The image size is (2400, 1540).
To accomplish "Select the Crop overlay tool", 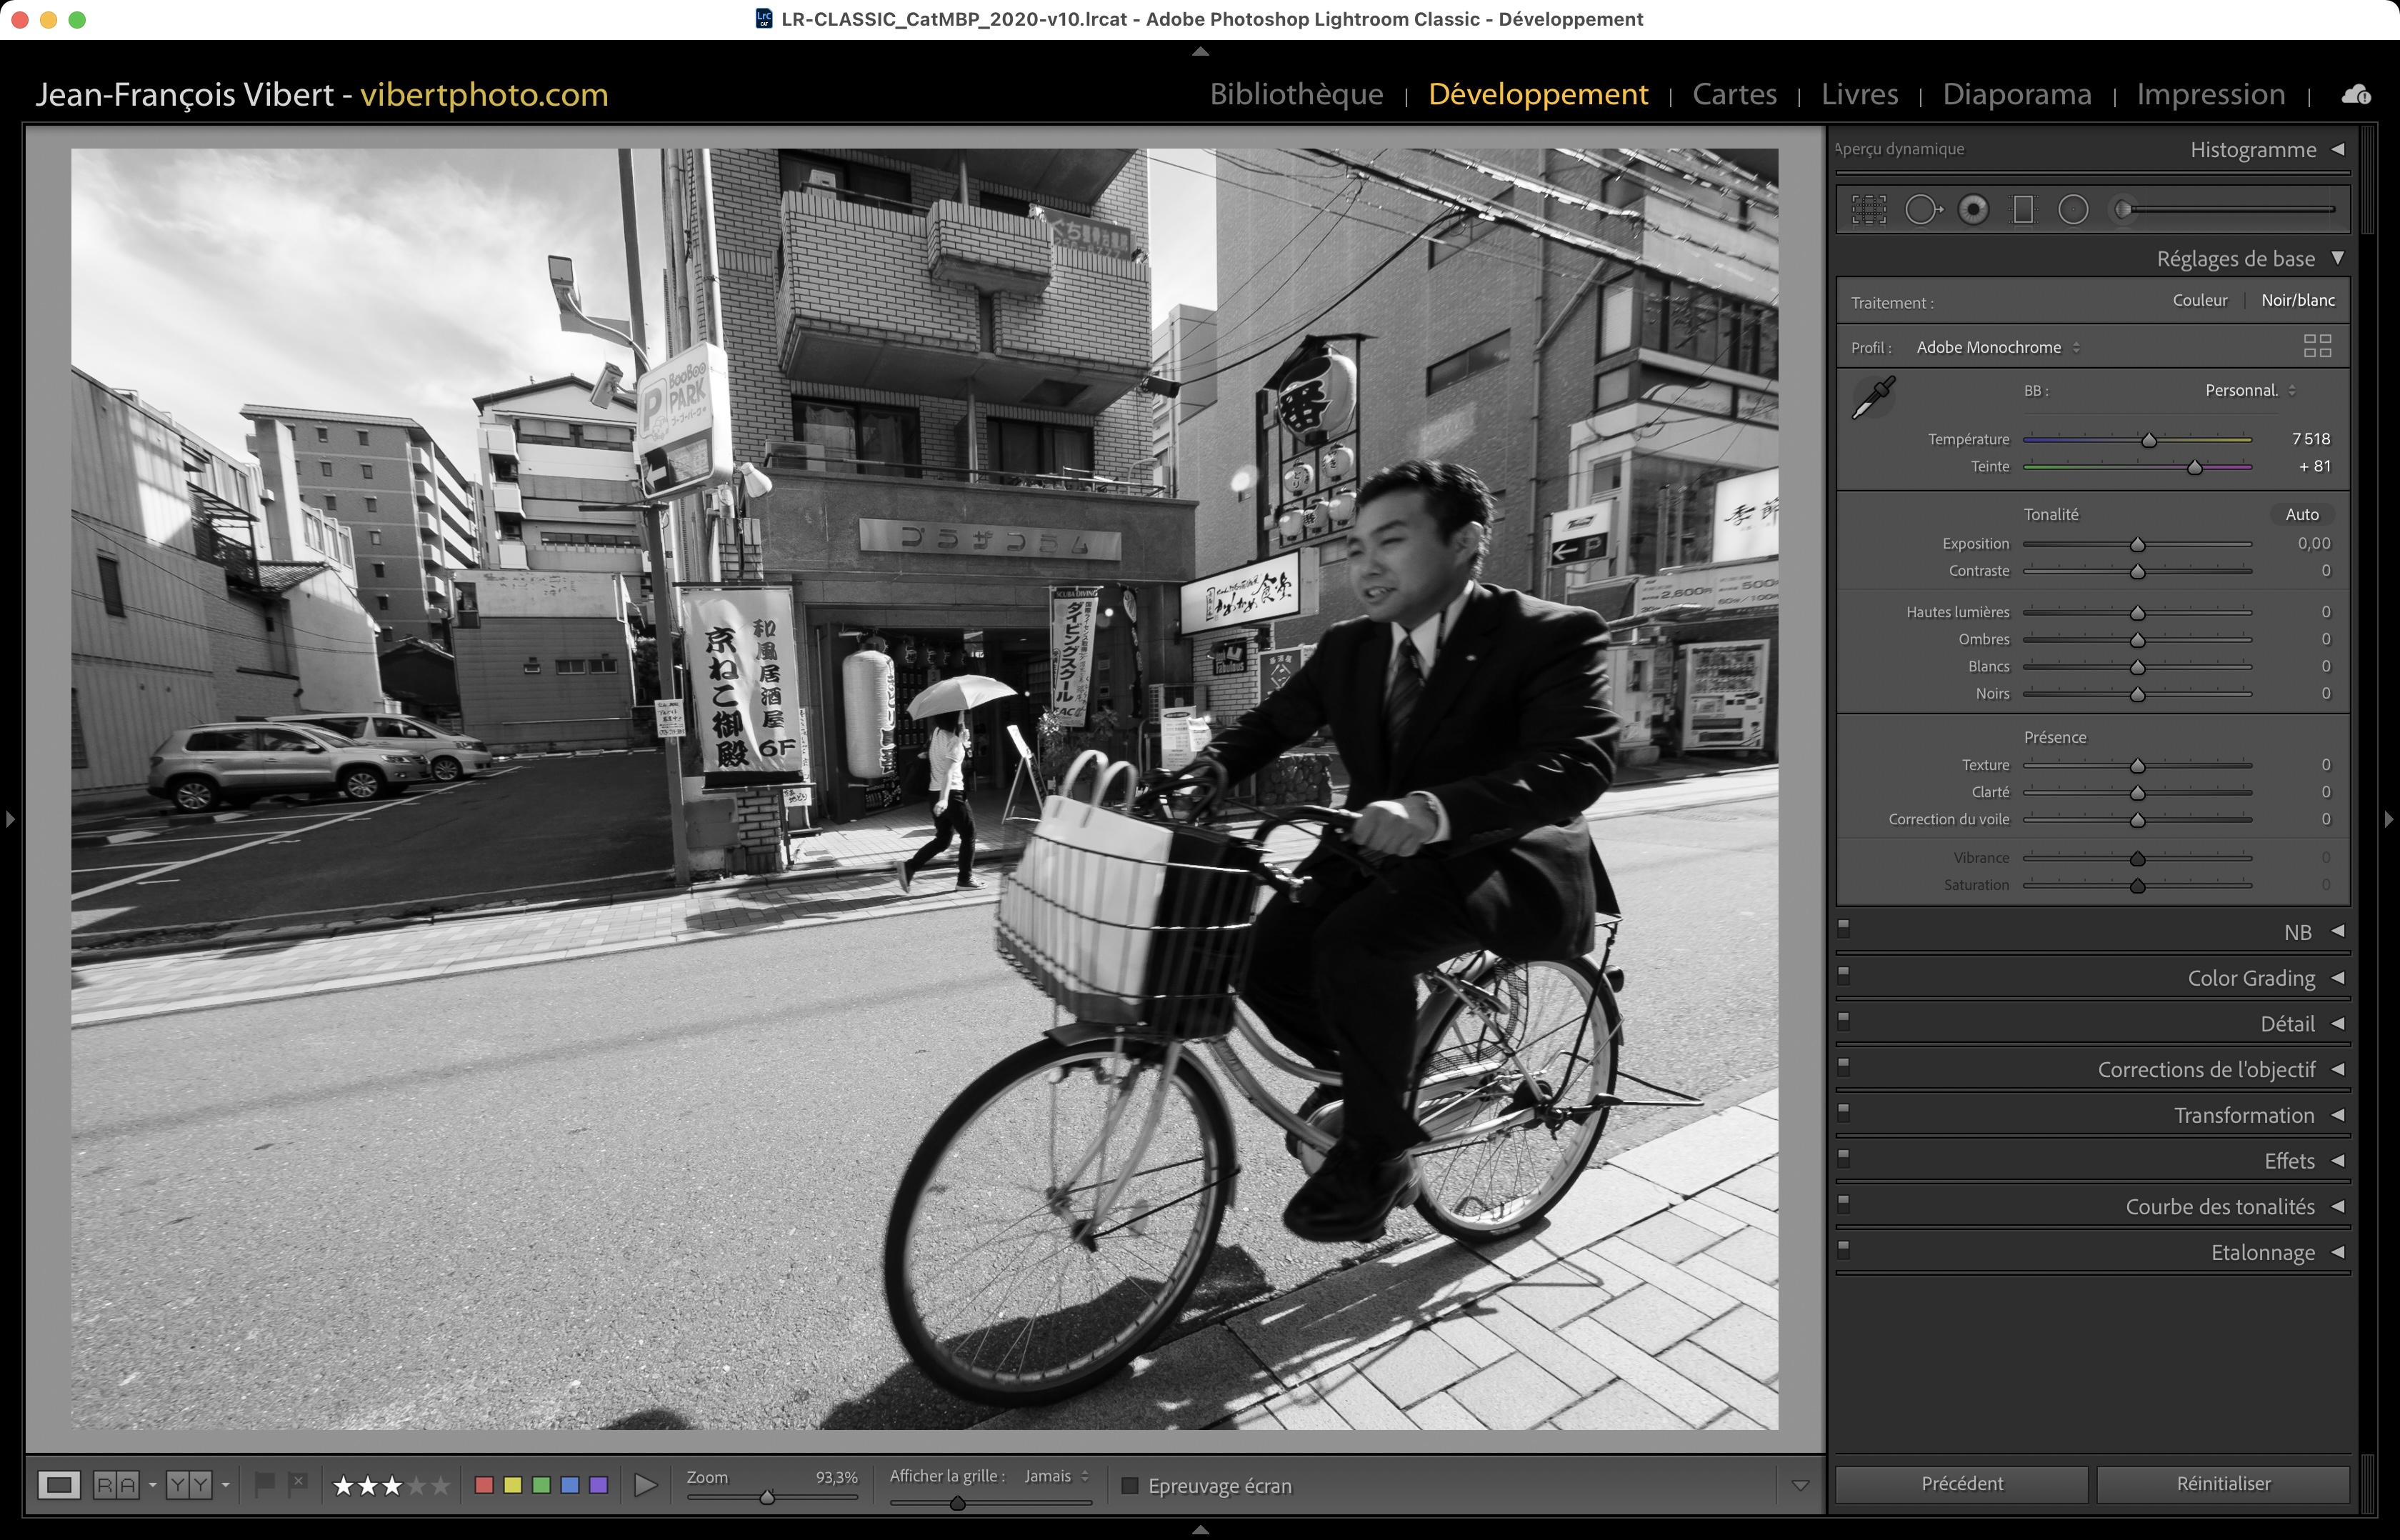I will click(1868, 210).
